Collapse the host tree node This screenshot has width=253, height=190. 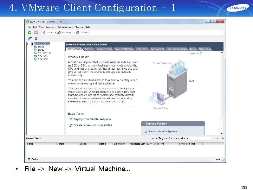tap(28, 44)
